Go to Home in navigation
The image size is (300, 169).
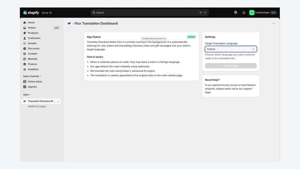[31, 23]
